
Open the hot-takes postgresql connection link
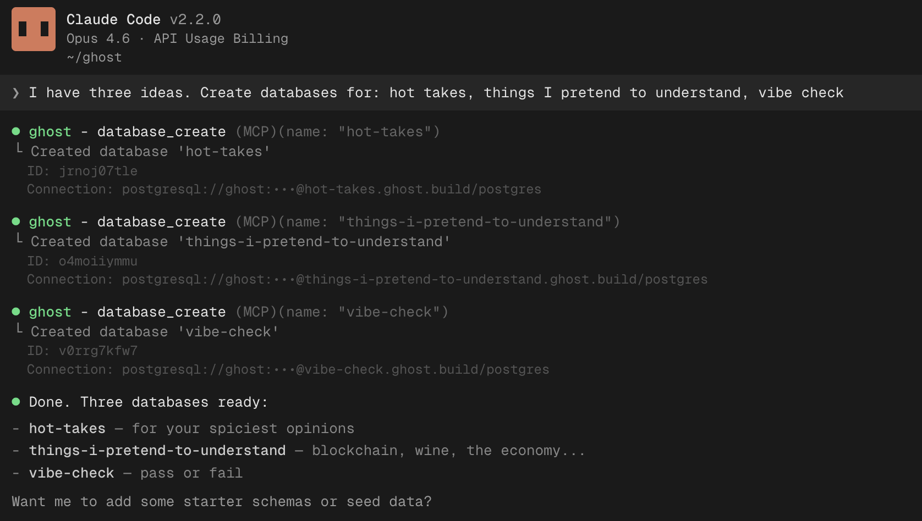[x=331, y=190]
